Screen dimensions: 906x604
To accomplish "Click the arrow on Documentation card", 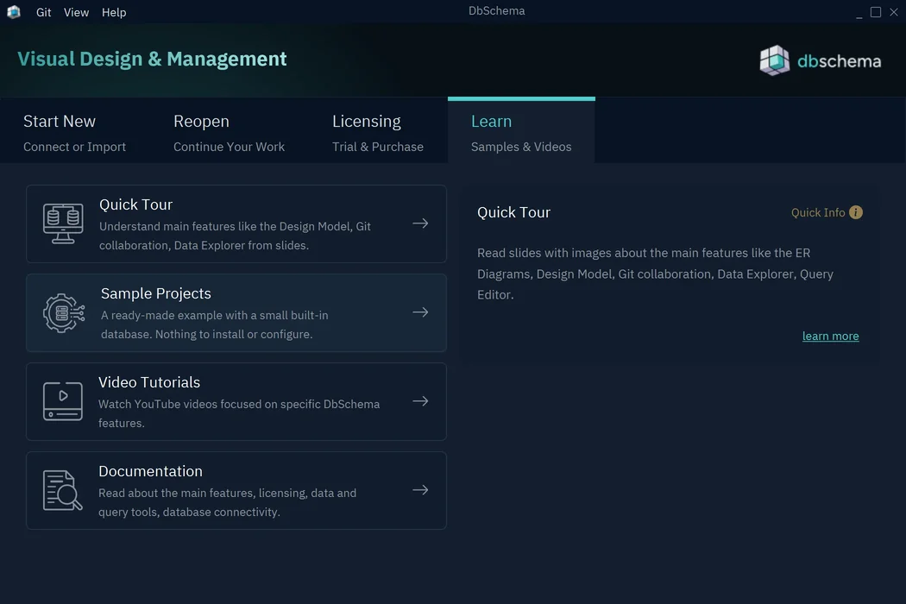I will [x=421, y=490].
